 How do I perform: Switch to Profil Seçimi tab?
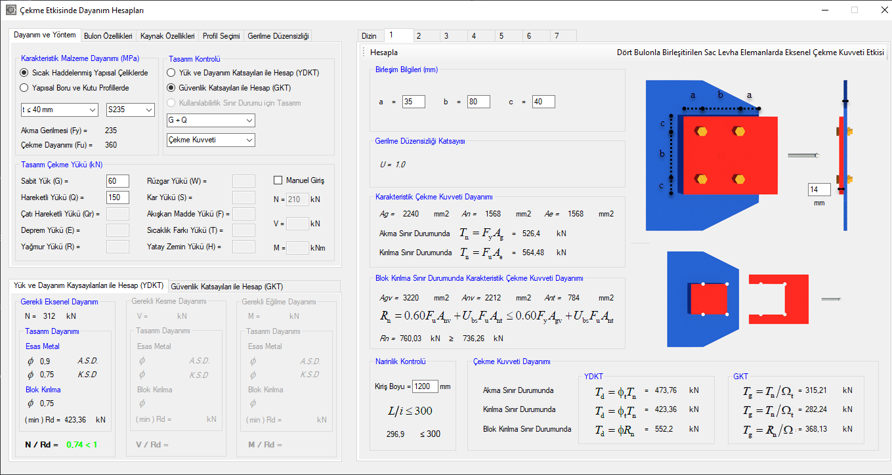[221, 36]
